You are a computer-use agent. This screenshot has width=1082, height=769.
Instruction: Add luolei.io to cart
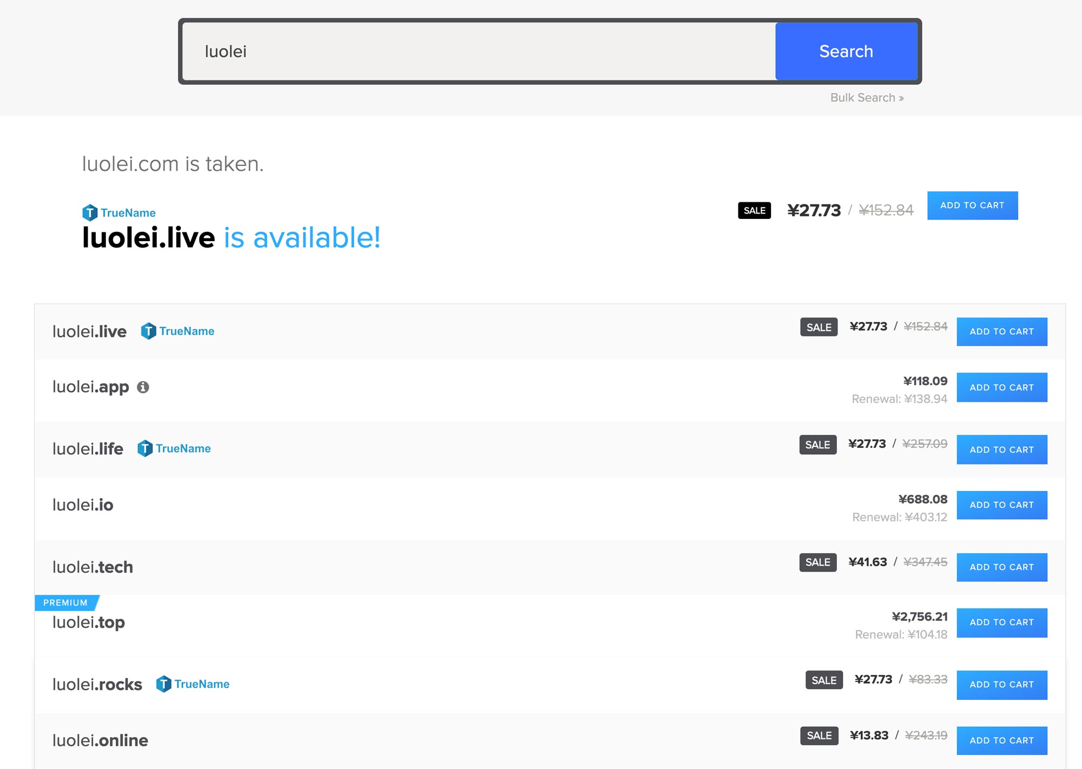tap(1001, 505)
